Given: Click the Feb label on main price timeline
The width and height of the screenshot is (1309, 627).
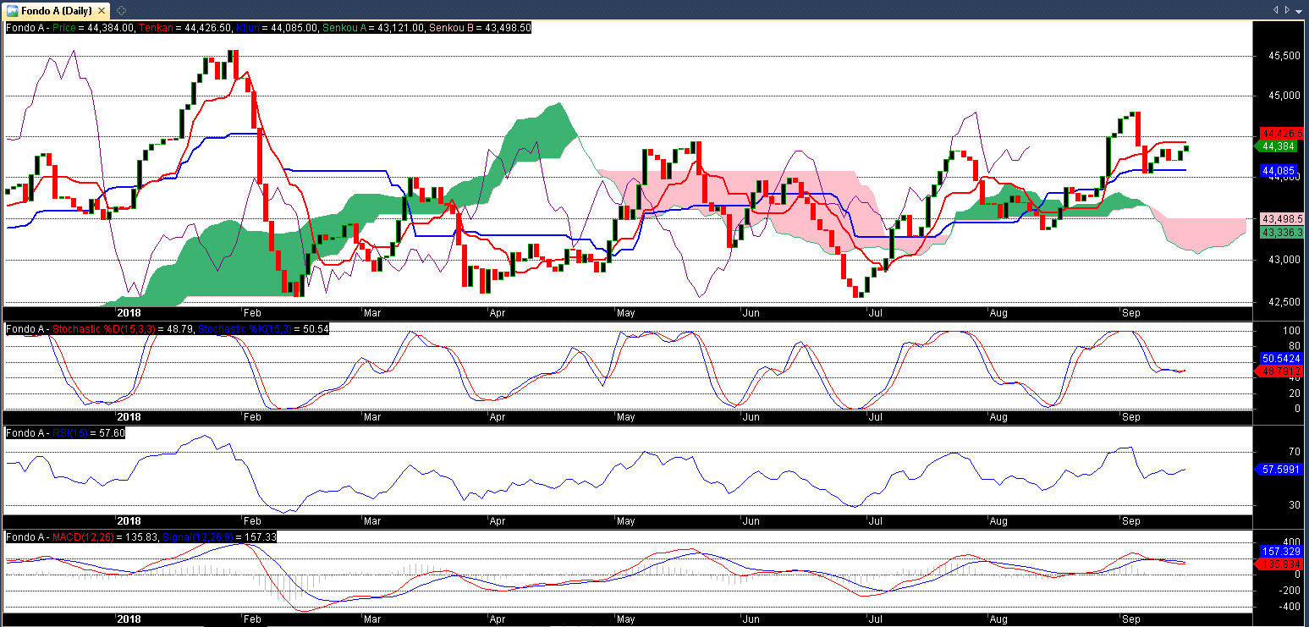Looking at the screenshot, I should click(x=251, y=312).
